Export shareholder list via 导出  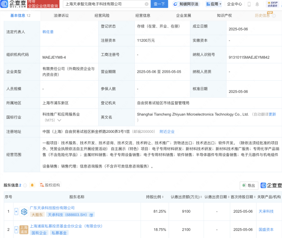(x=249, y=185)
